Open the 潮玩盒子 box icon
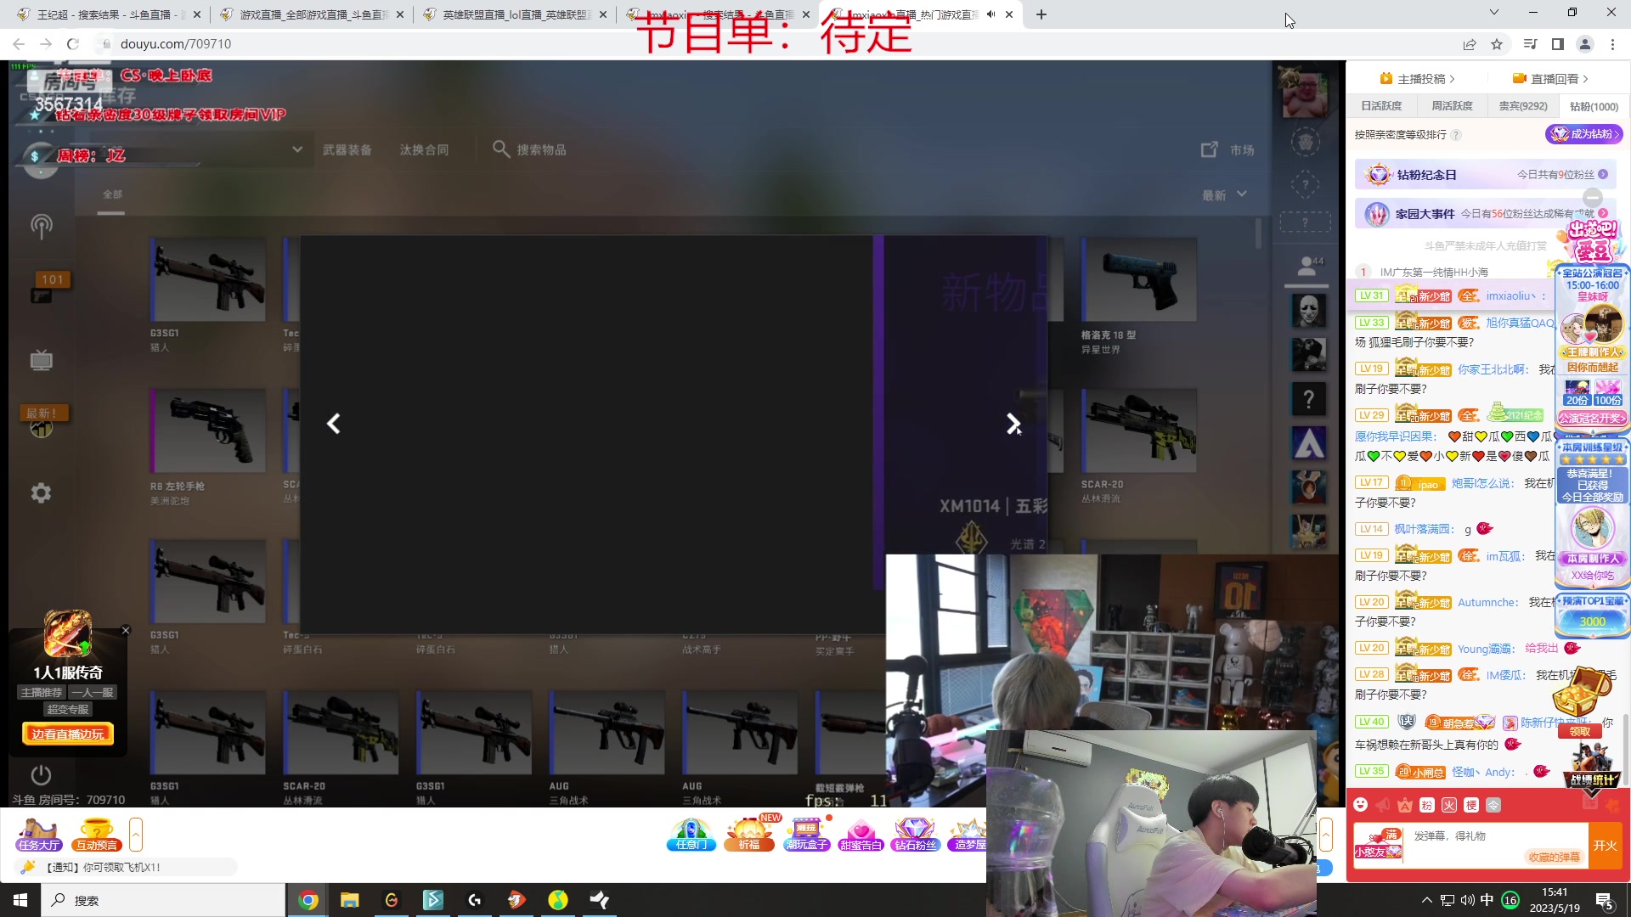1631x917 pixels. coord(806,834)
